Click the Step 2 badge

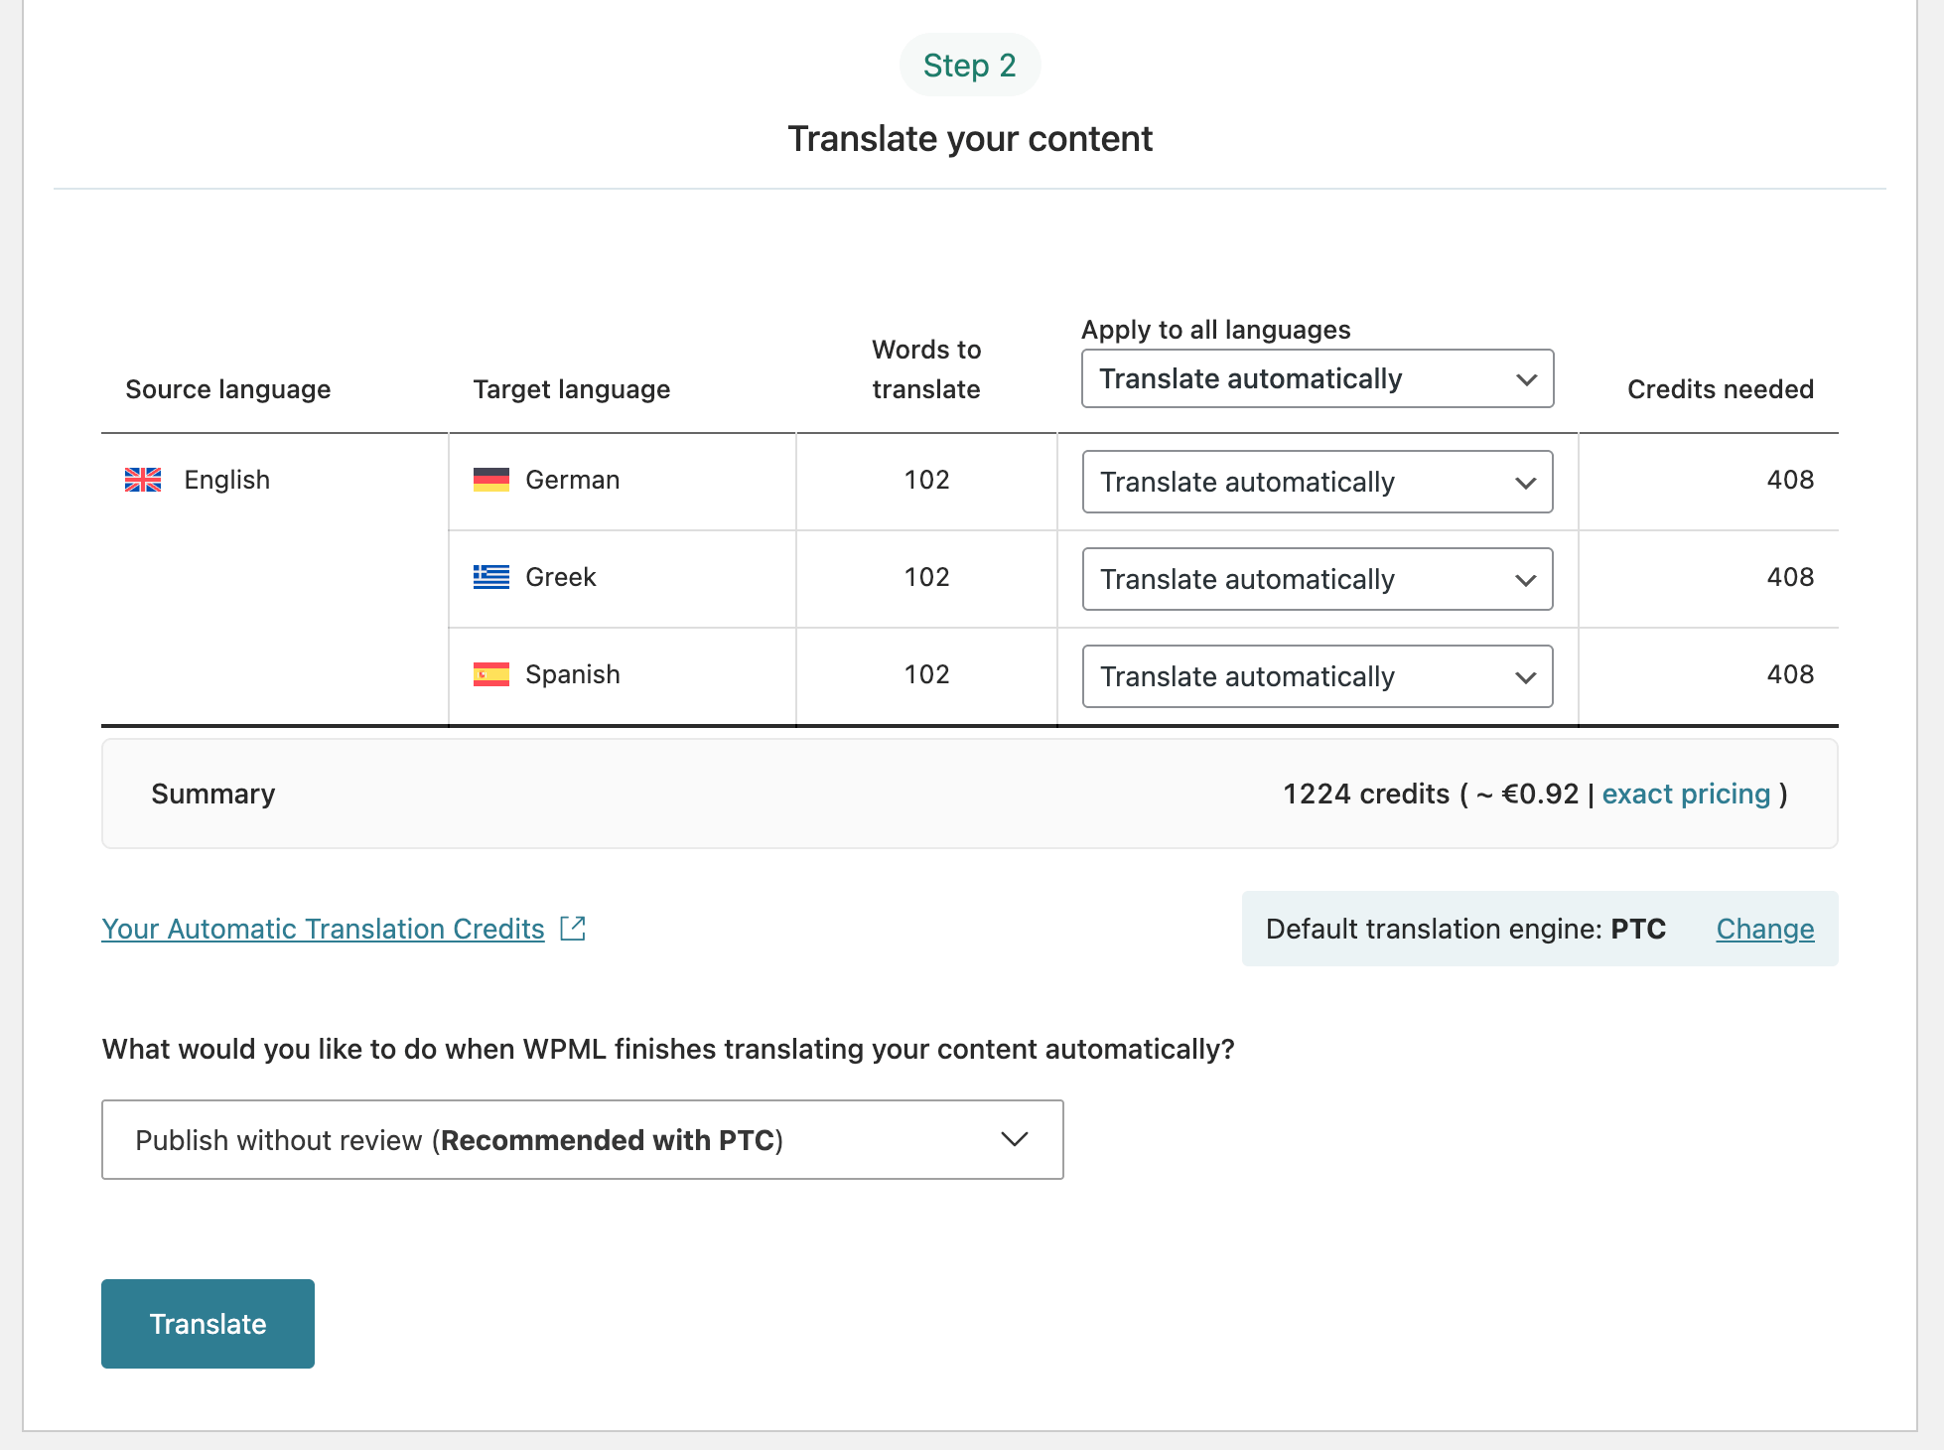pos(969,66)
